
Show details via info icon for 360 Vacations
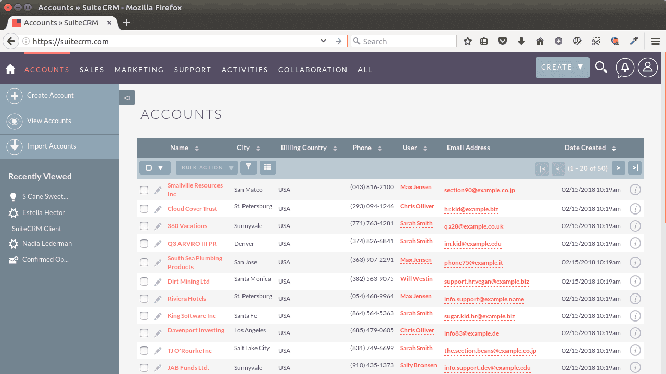635,226
